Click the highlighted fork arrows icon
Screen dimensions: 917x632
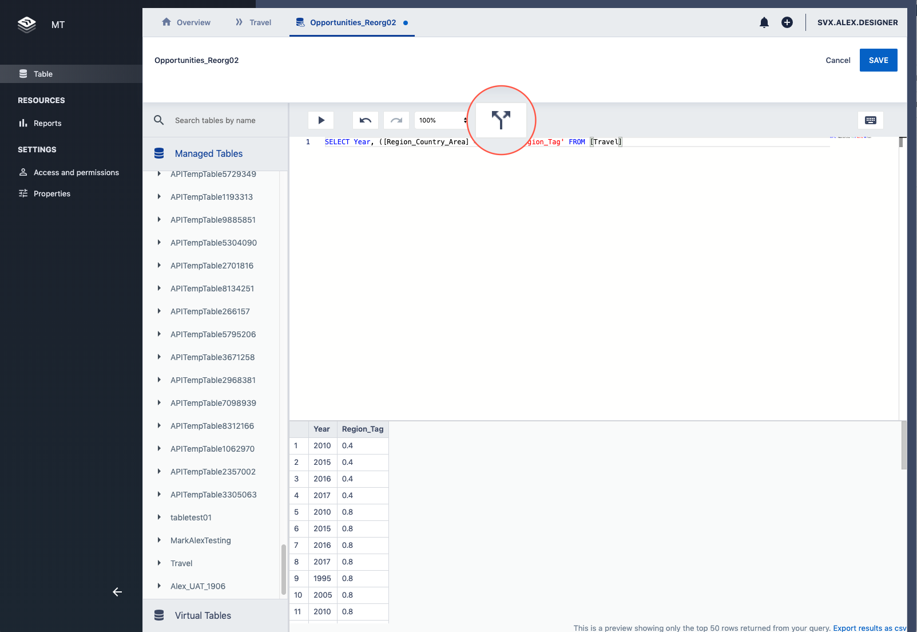[x=501, y=120]
